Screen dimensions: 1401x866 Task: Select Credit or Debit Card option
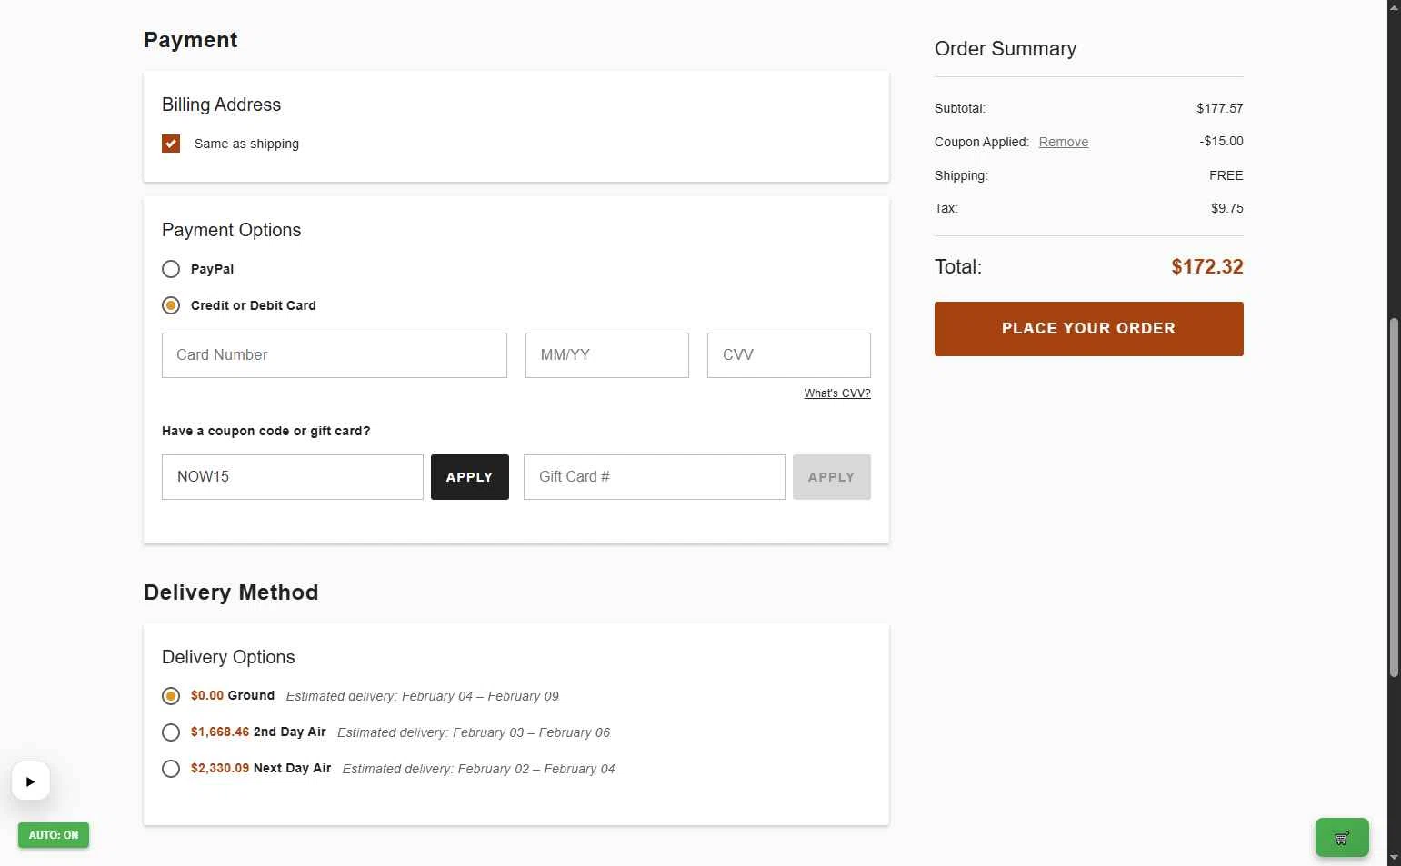click(171, 305)
